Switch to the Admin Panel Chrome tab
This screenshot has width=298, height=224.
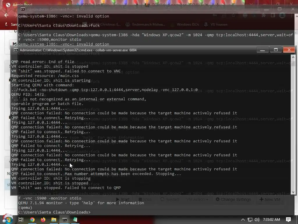[x=22, y=5]
